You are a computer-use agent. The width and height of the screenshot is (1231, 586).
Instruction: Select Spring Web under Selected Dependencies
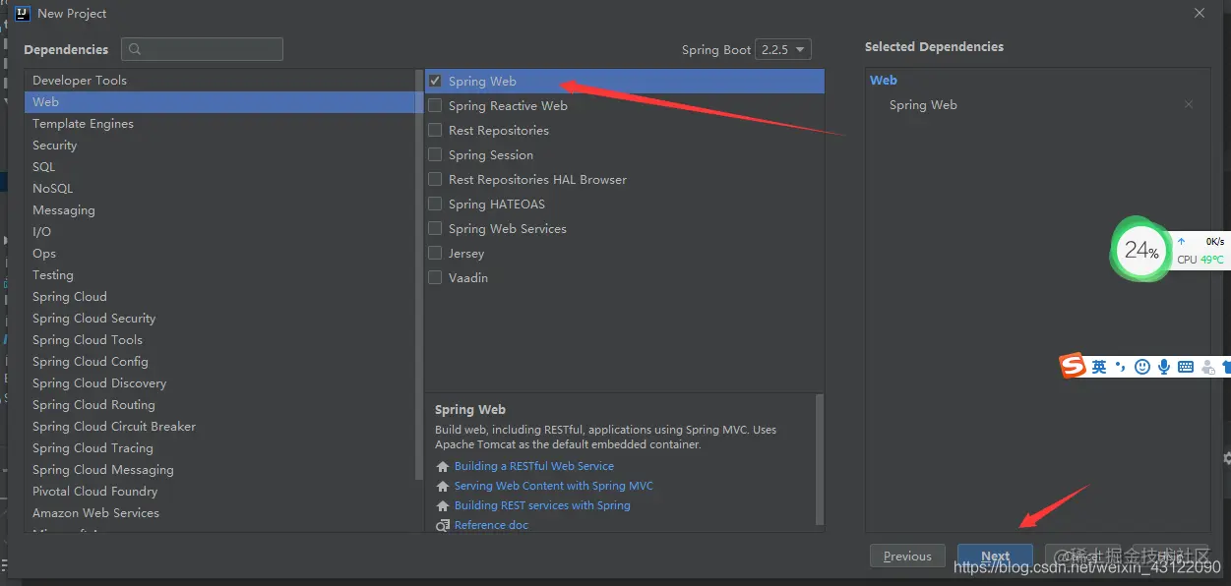923,105
